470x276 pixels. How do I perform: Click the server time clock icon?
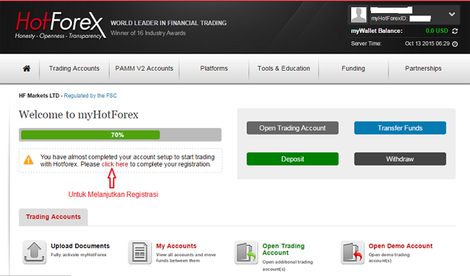pyautogui.click(x=455, y=44)
